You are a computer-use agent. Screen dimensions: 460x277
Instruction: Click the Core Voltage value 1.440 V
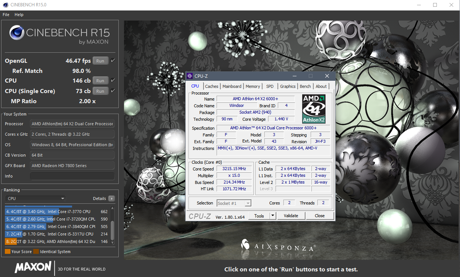pyautogui.click(x=281, y=119)
